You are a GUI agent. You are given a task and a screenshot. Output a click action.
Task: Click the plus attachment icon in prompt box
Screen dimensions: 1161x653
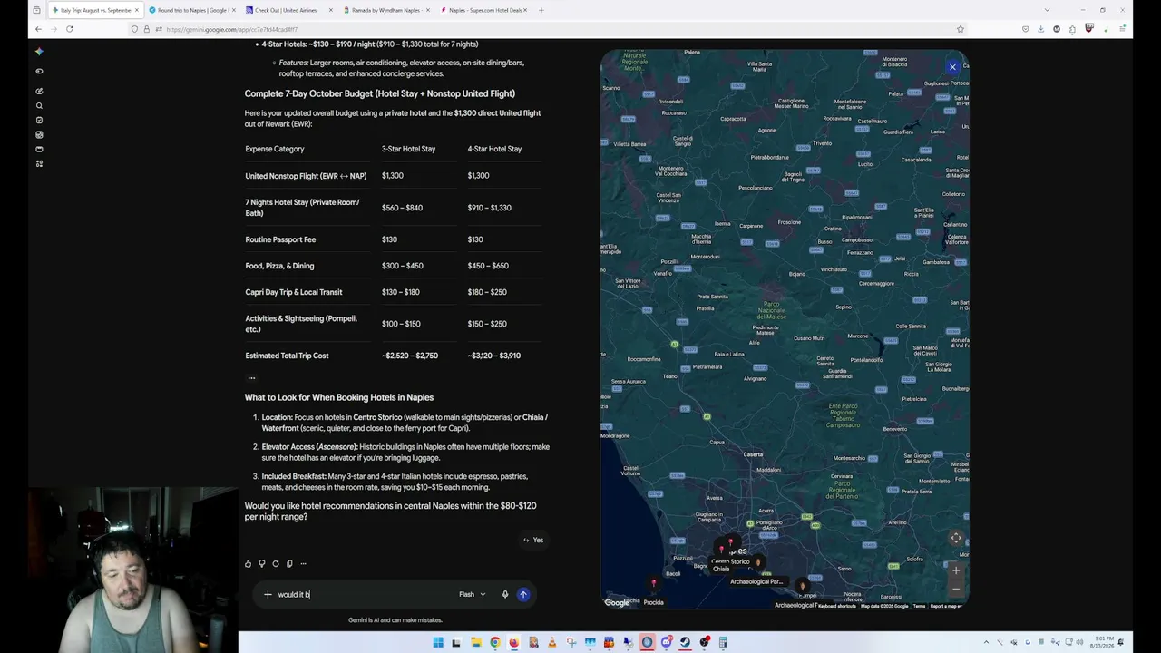[268, 594]
